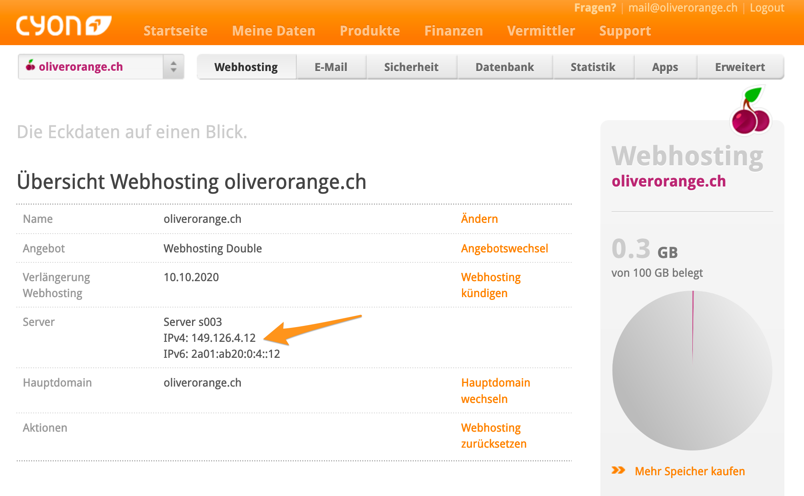The image size is (804, 496).
Task: Click the IPv4: 149.126.4.12 text
Action: 209,338
